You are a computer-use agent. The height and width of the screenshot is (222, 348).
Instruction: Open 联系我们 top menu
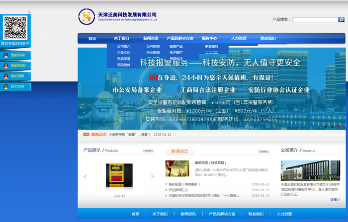[x=268, y=38]
